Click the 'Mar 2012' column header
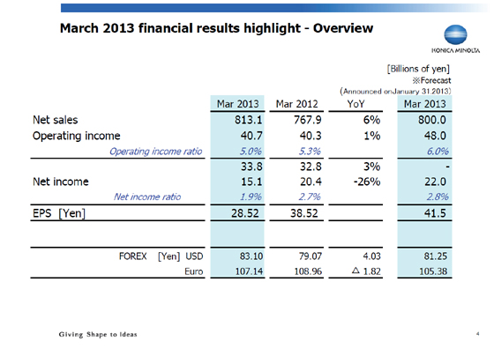 (x=296, y=104)
